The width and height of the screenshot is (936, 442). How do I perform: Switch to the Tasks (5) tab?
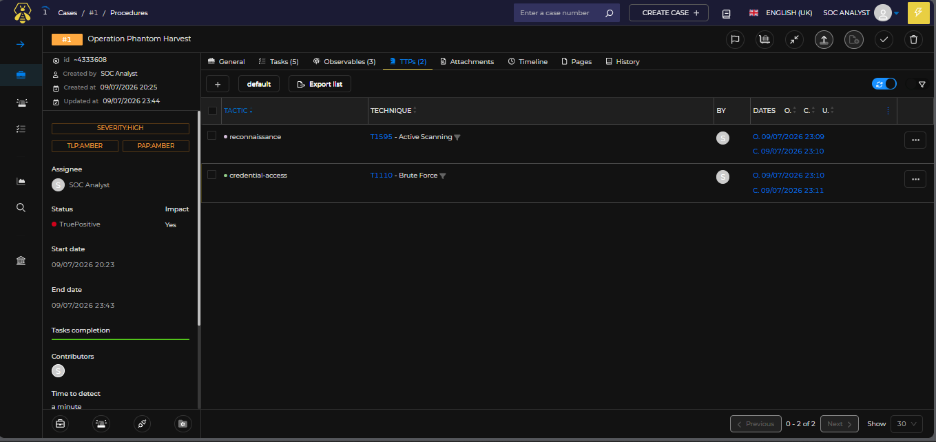coord(278,62)
